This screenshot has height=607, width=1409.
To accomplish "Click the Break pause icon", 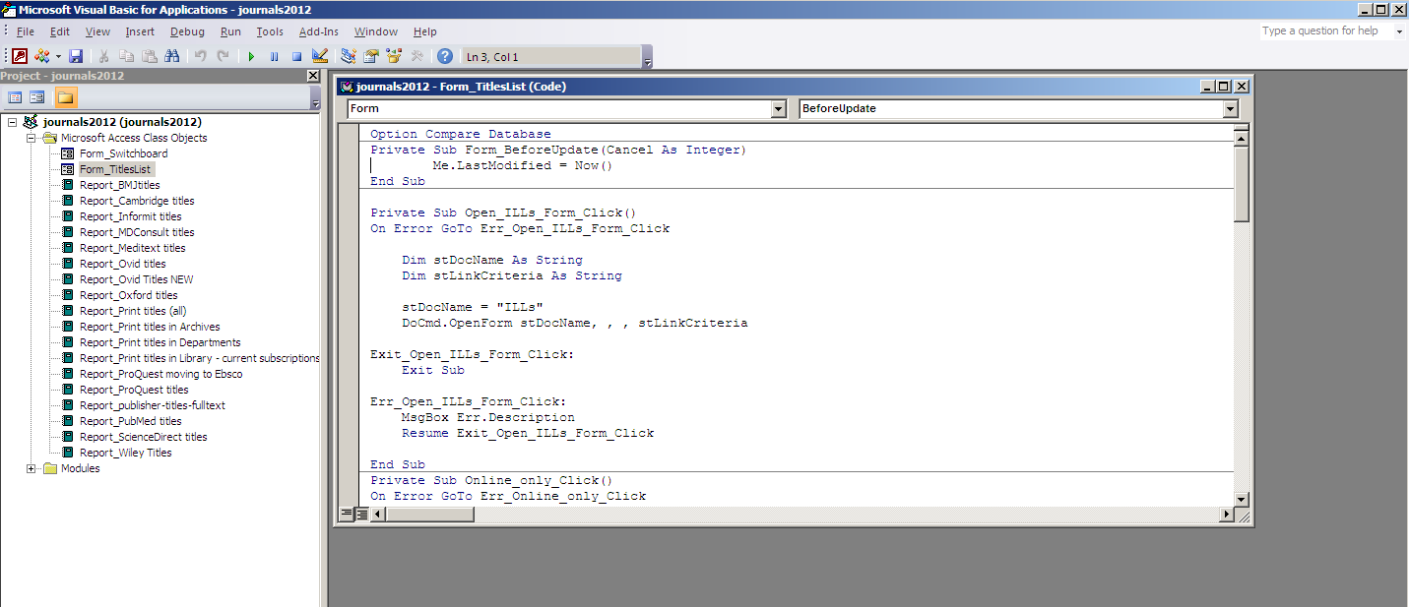I will point(275,57).
